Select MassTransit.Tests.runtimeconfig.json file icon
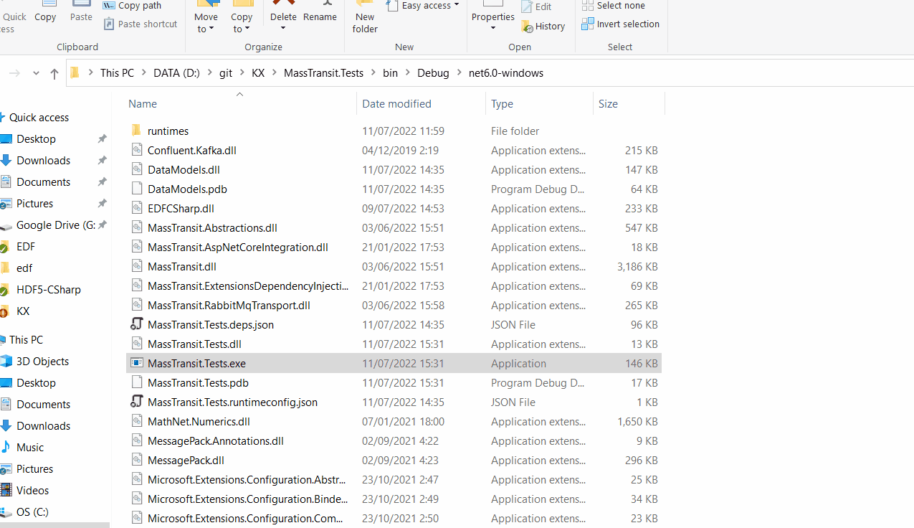The image size is (914, 528). (x=137, y=402)
